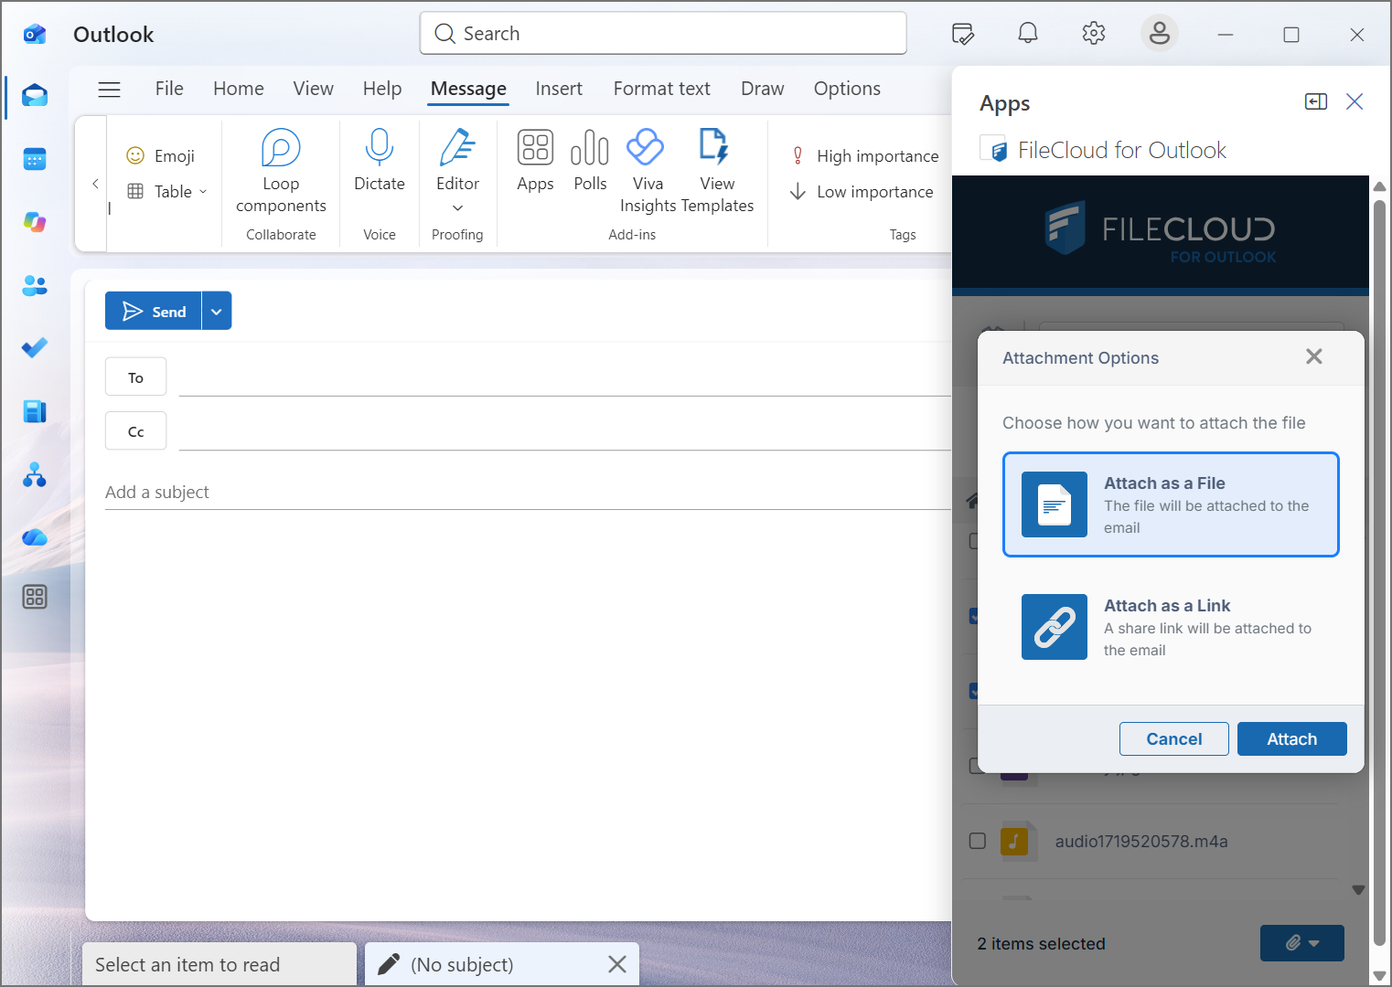Open Mail in the left sidebar

35,96
